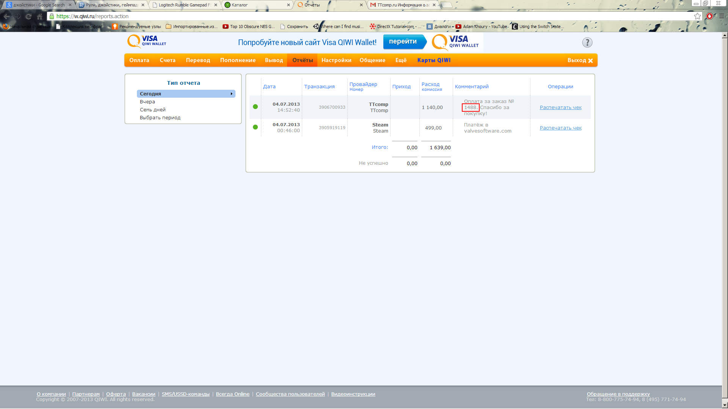Open the Диалоги bookmark
The image size is (728, 409).
point(439,27)
